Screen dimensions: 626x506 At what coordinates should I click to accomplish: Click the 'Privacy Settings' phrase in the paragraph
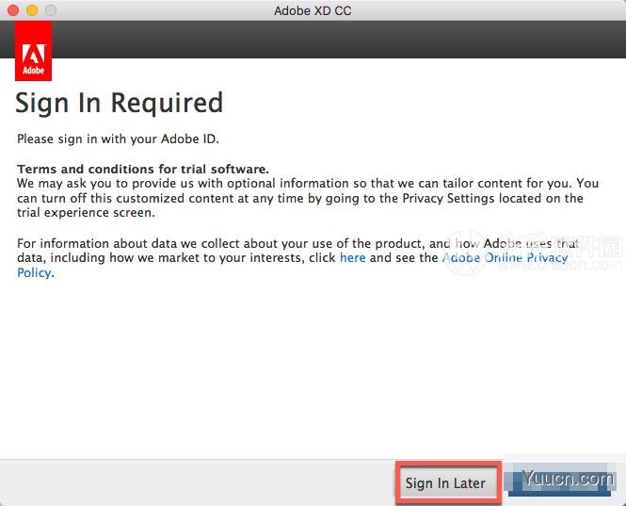[x=448, y=198]
